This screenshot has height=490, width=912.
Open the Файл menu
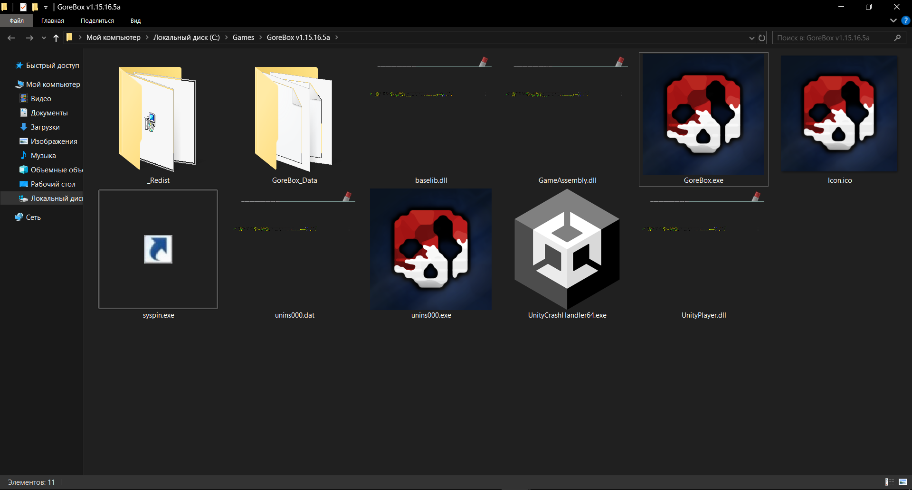pos(17,20)
